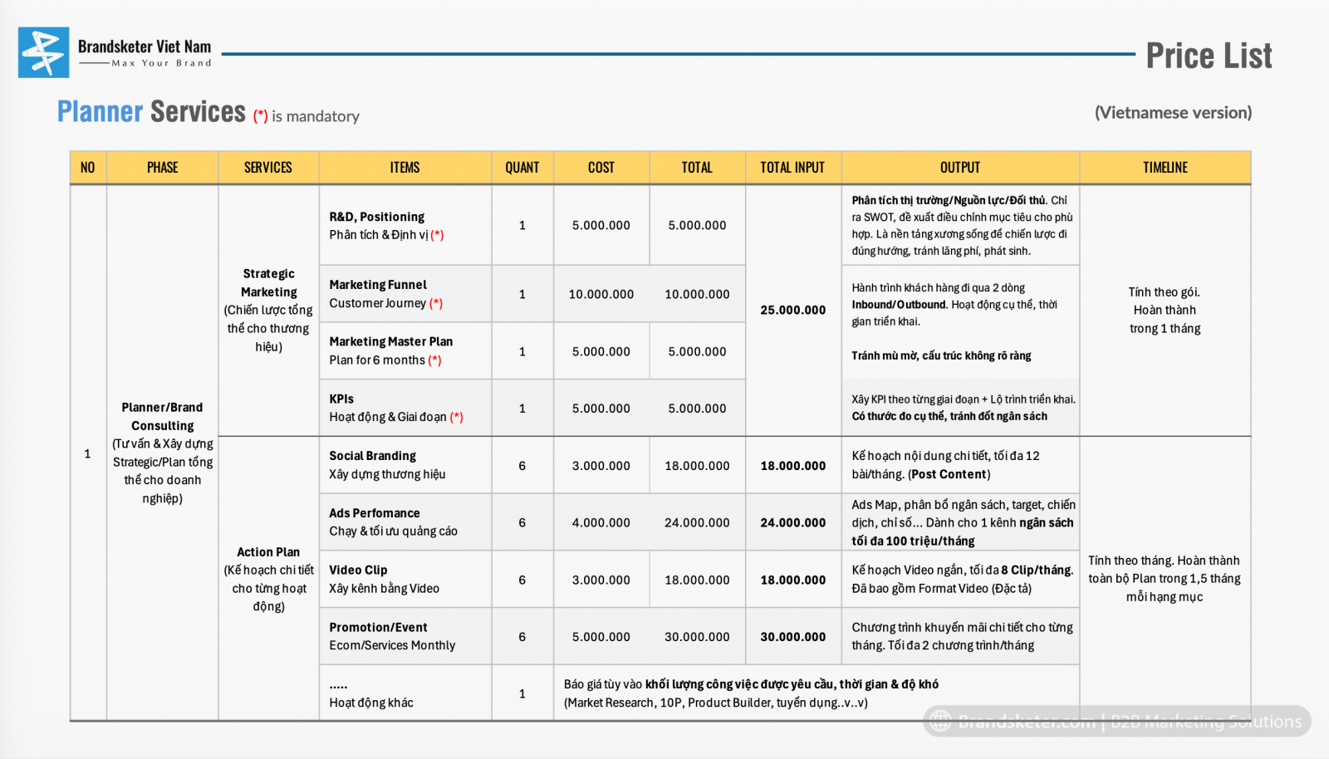Click the Marketing Master Plan item
The width and height of the screenshot is (1329, 759).
[x=405, y=350]
